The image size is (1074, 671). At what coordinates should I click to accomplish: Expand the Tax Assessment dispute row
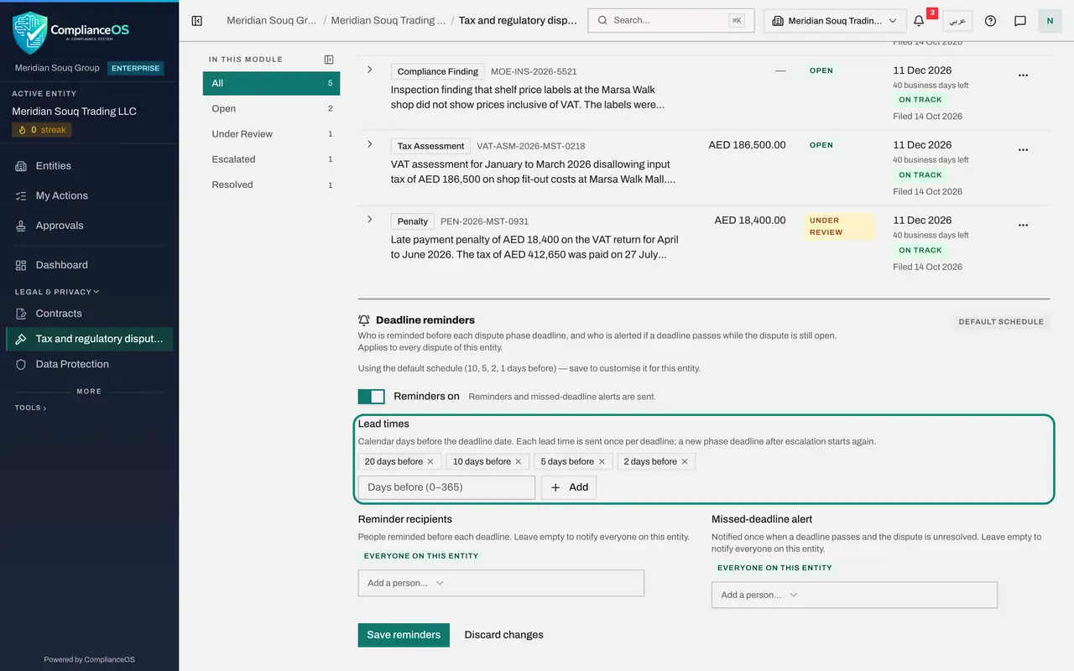click(x=370, y=144)
